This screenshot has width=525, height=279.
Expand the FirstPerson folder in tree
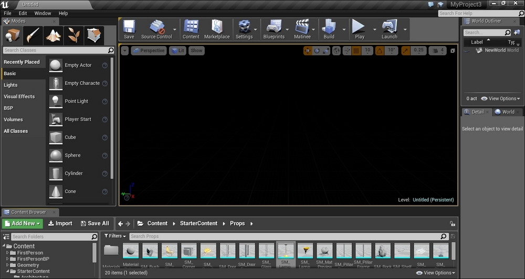point(7,252)
